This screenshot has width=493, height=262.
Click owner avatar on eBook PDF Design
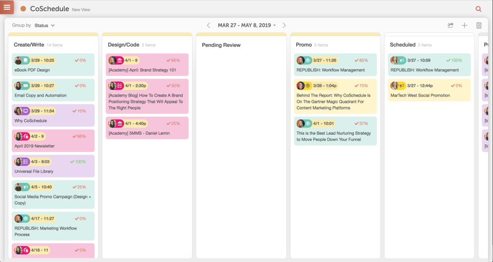(x=18, y=61)
